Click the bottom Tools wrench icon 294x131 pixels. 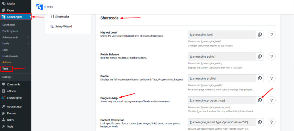(x=3, y=126)
